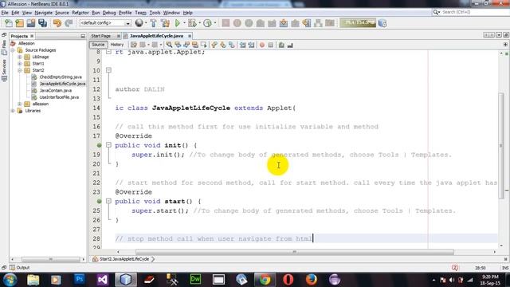Viewport: 510px width, 287px height.
Task: Click the editor horizontal scrollbar
Action: click(294, 252)
